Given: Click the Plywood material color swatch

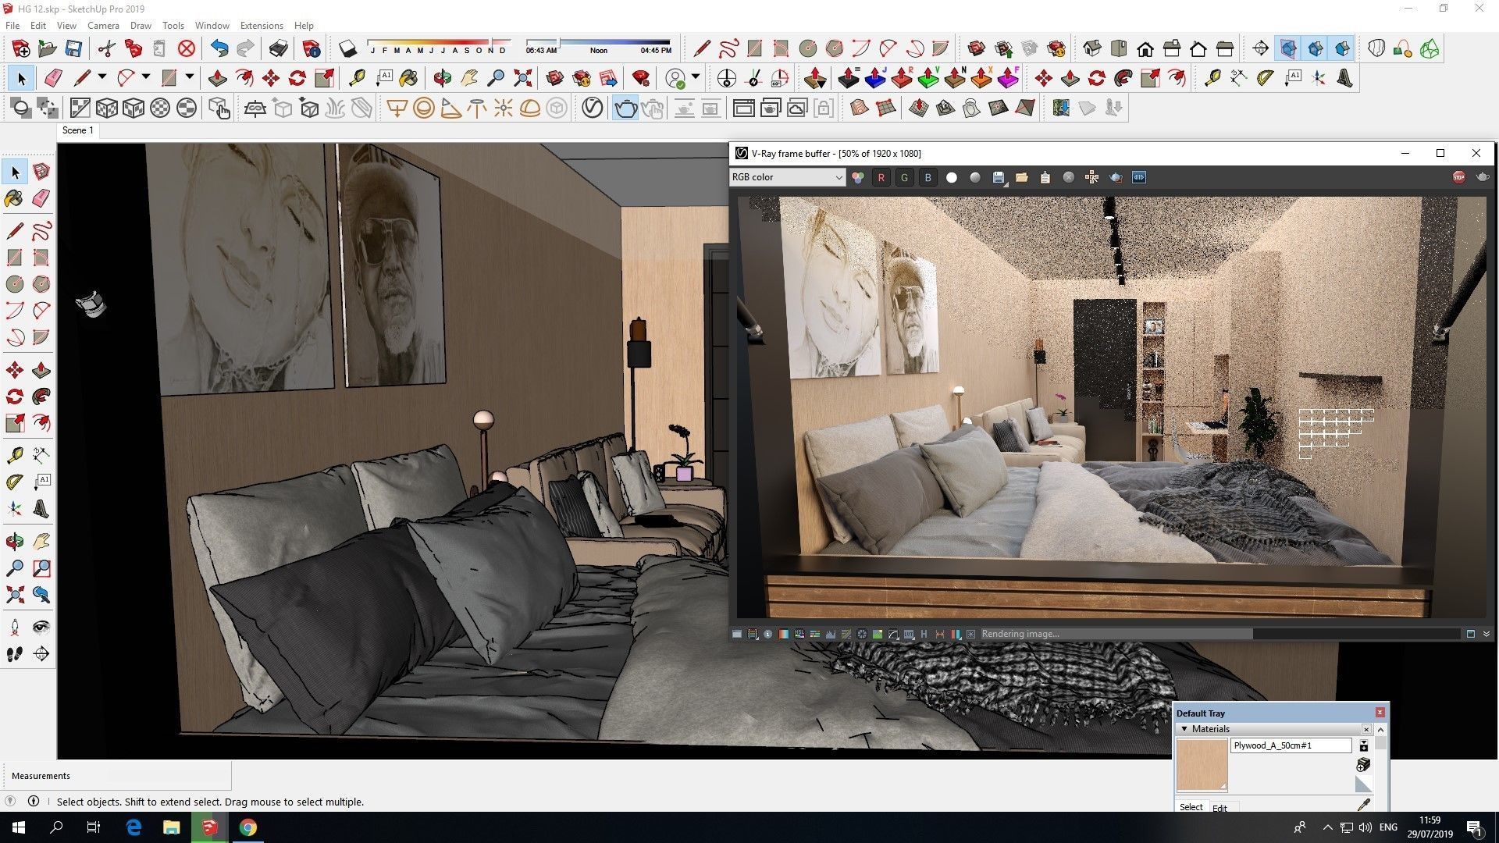Looking at the screenshot, I should click(1201, 765).
